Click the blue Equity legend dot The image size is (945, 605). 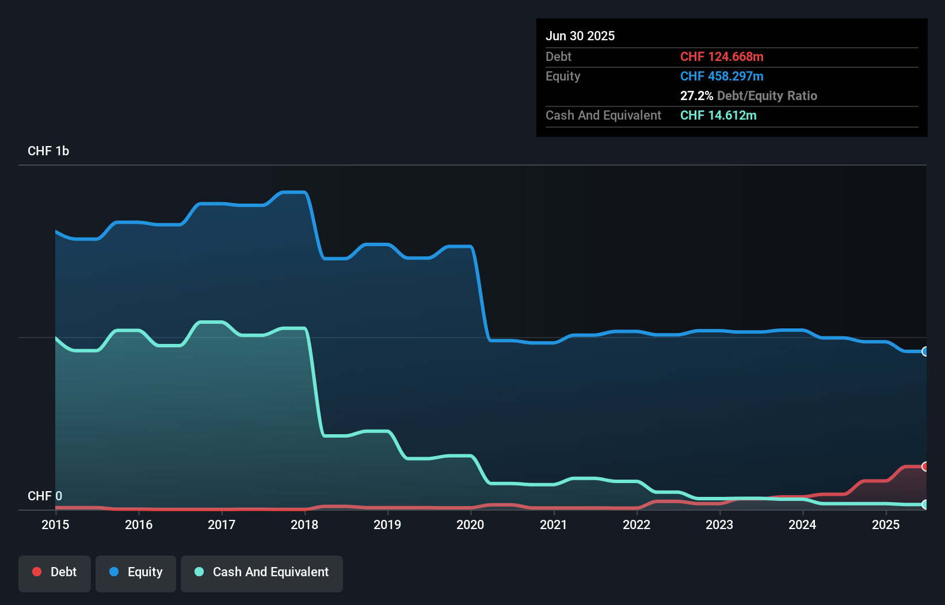coord(115,572)
